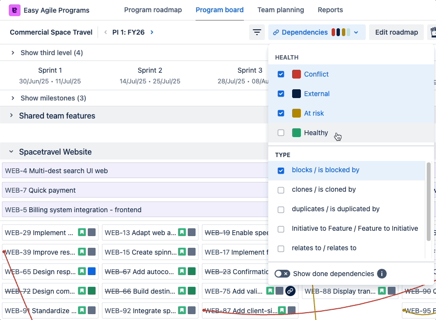The width and height of the screenshot is (436, 320).
Task: Expand Show third level (4)
Action: click(13, 53)
